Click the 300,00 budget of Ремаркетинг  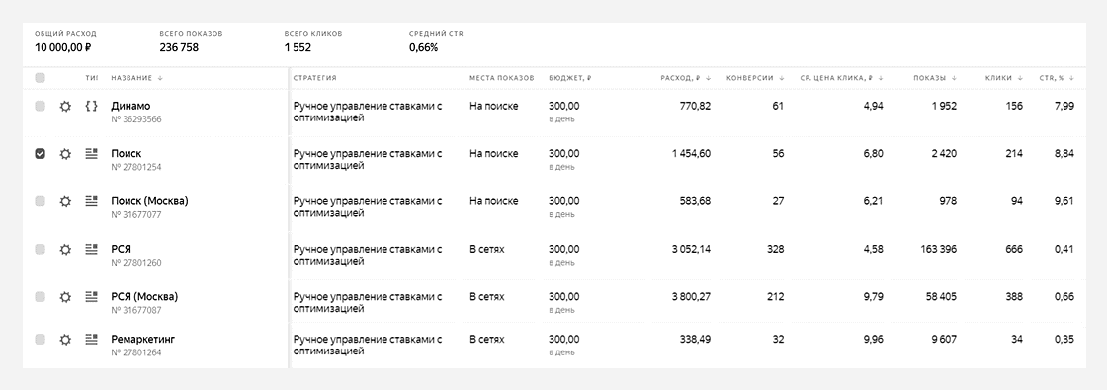click(x=564, y=340)
